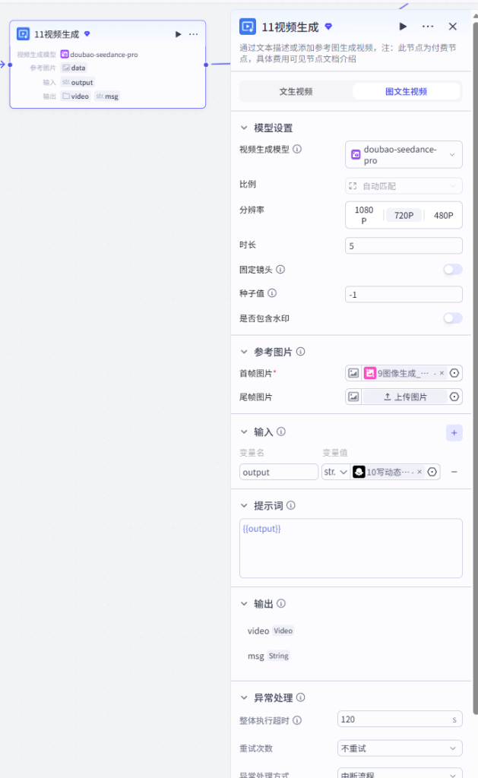Viewport: 478px width, 778px height.
Task: Open the panel's more options menu
Action: coord(428,27)
